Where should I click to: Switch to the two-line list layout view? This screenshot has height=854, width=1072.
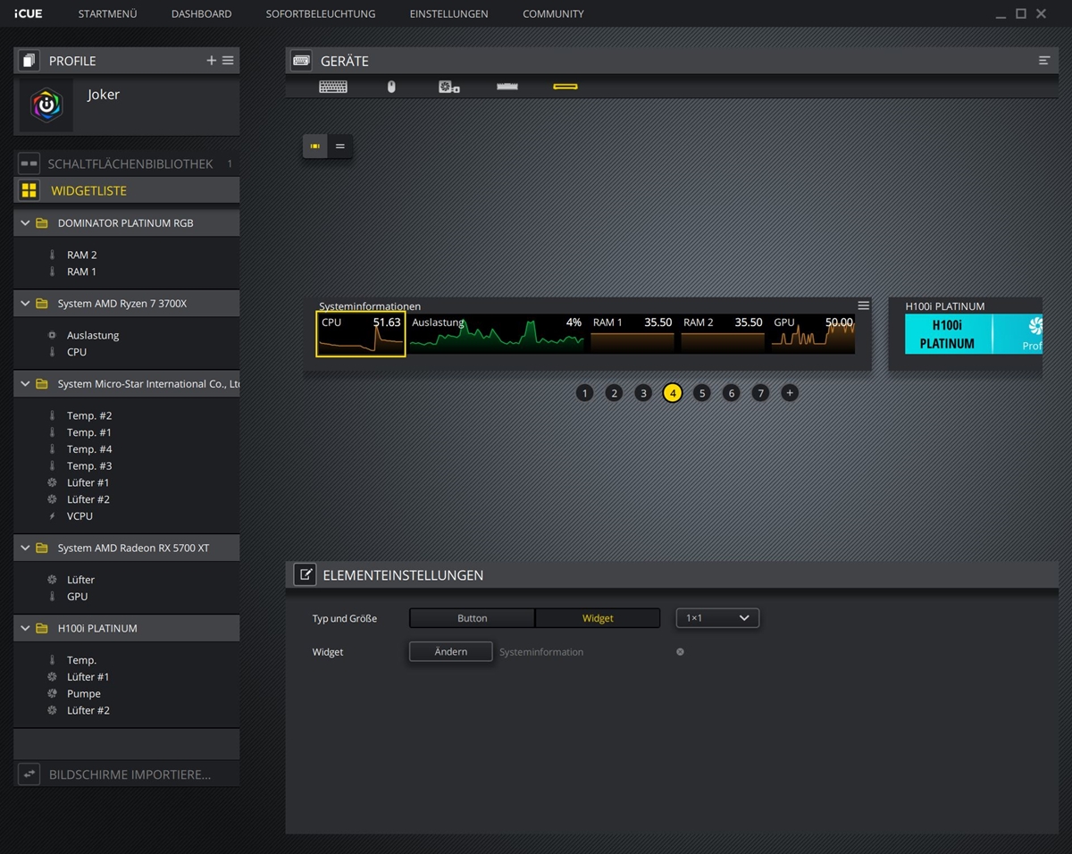tap(340, 146)
